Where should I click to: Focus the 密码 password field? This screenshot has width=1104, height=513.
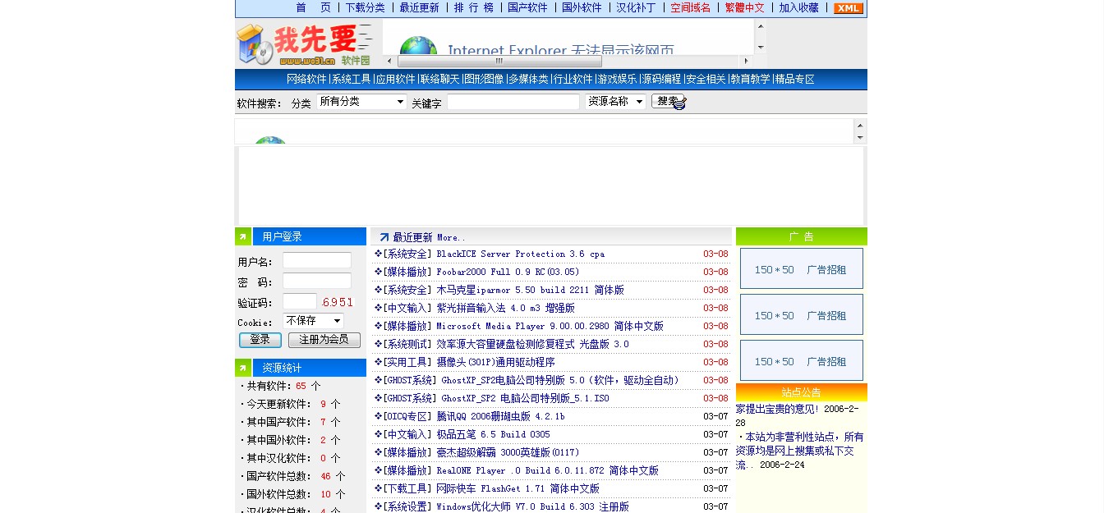(317, 281)
